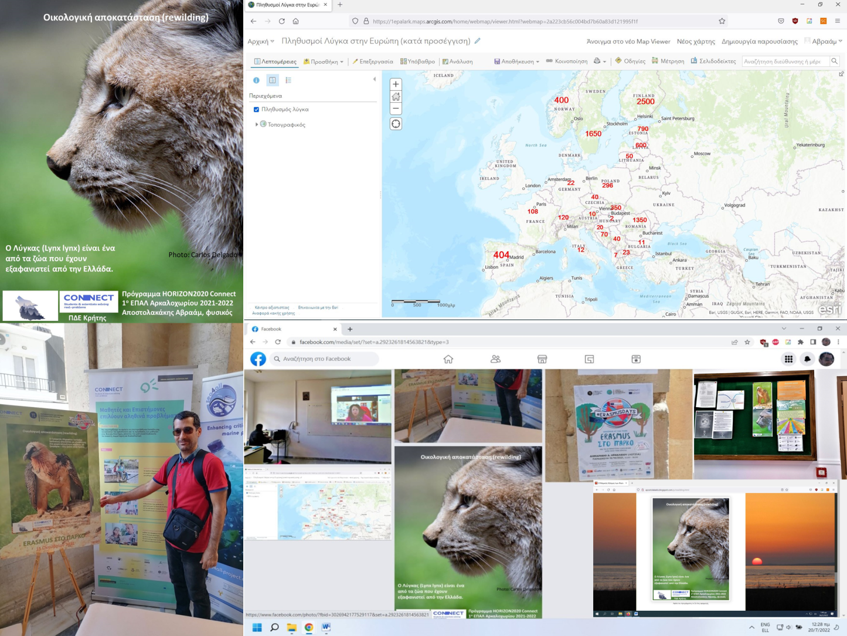Click the 2500 lynx label on Finland
This screenshot has height=636, width=847.
(x=645, y=102)
